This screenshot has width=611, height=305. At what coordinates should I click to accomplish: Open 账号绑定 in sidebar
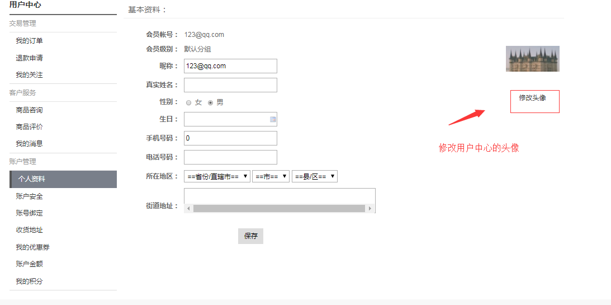click(29, 213)
